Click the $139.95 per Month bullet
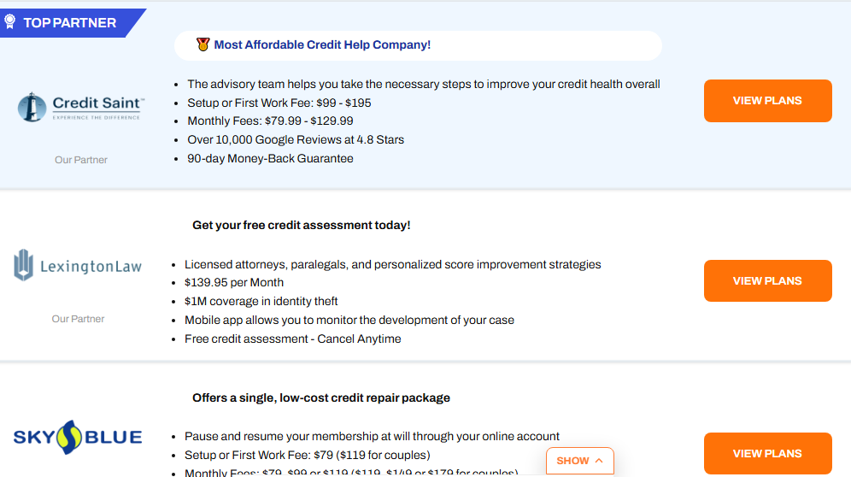This screenshot has width=851, height=477. point(234,282)
